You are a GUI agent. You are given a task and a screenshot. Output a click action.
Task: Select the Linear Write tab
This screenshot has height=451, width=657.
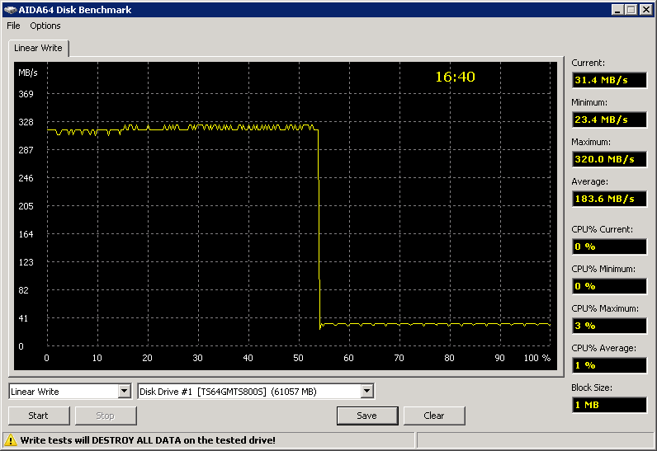tap(38, 48)
